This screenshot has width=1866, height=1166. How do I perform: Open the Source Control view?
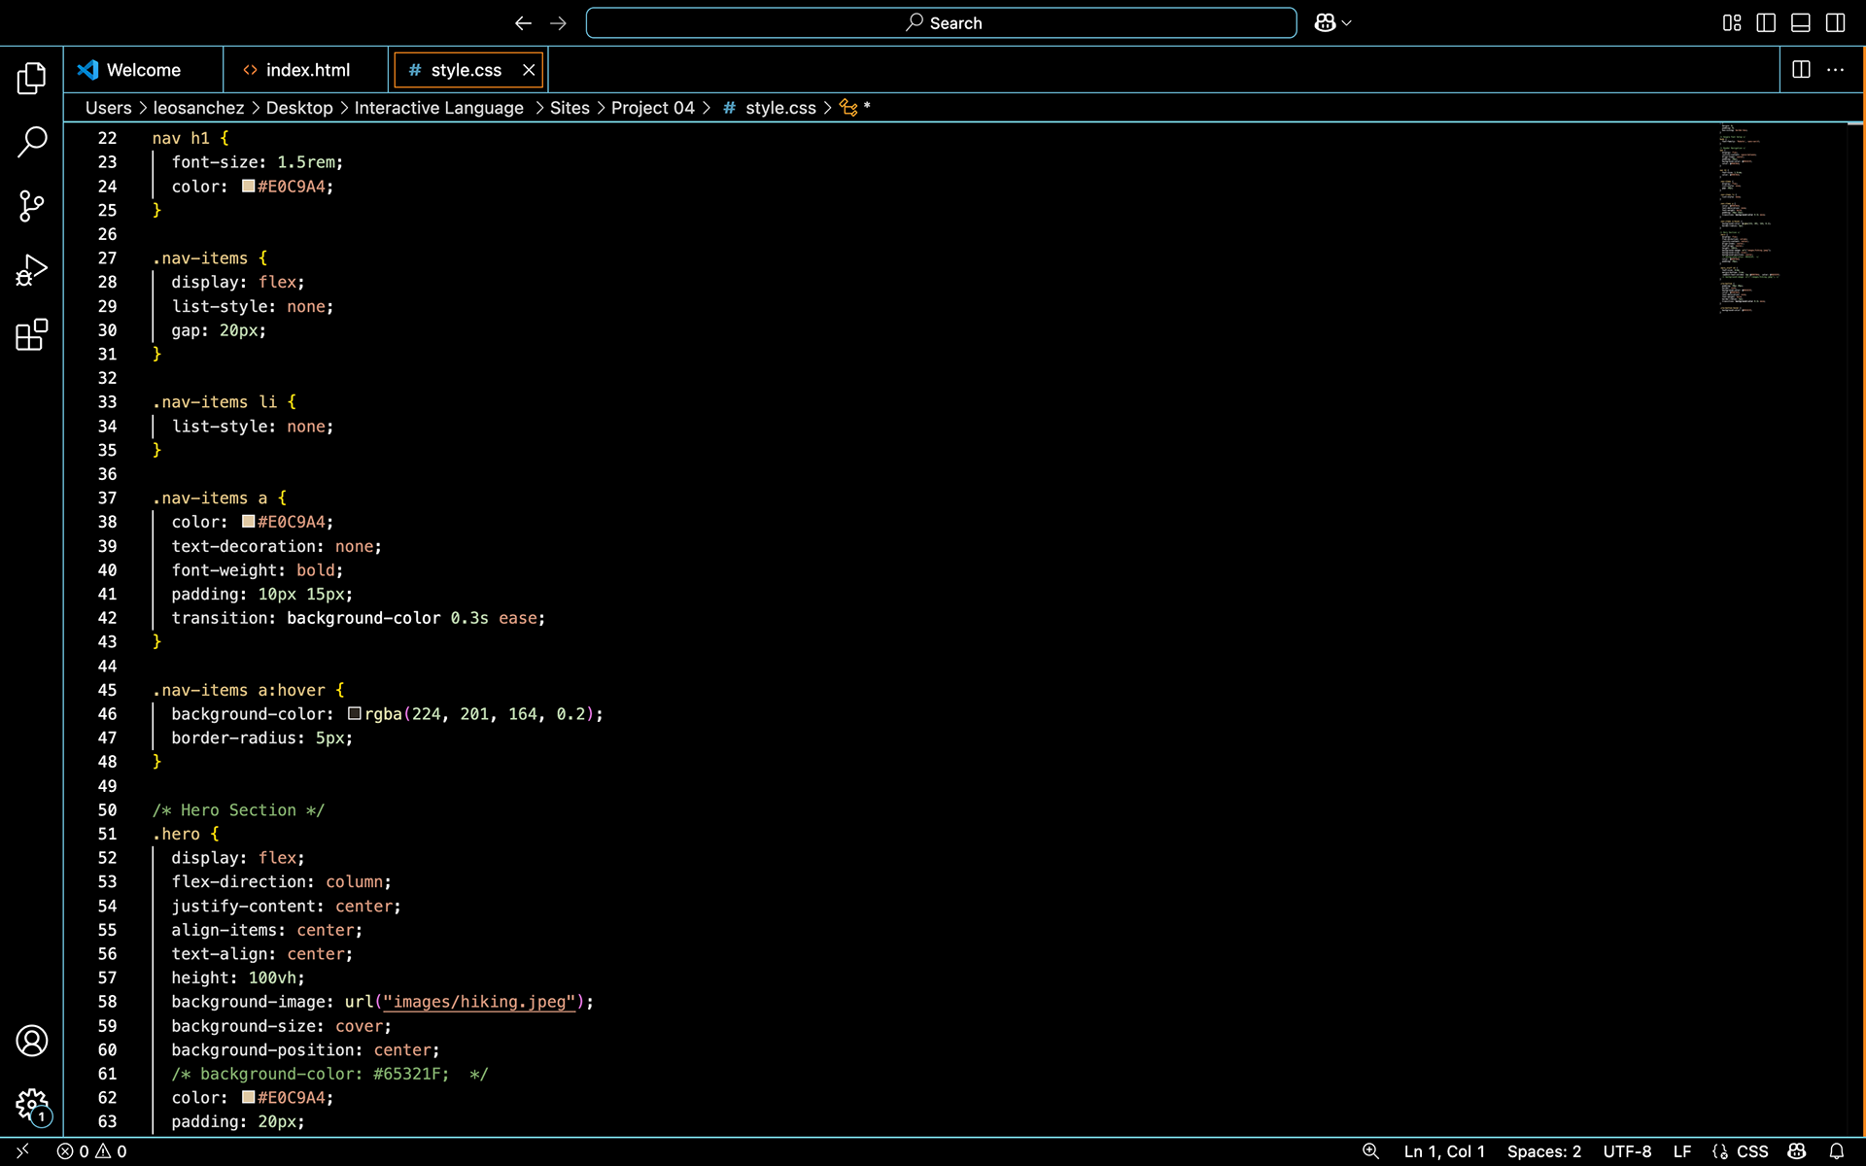point(31,206)
